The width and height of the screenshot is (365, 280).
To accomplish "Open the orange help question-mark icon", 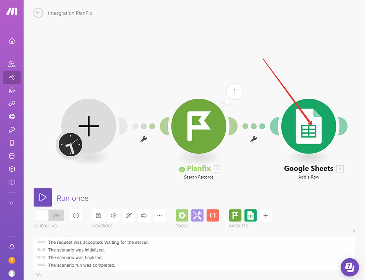I will coord(12,260).
